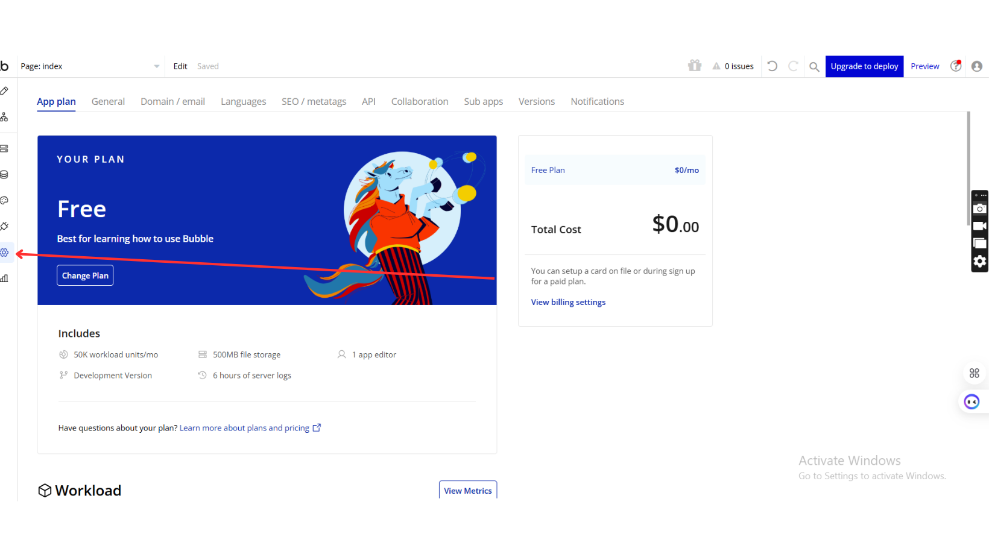
Task: Click the gift box icon in top bar
Action: coord(695,66)
